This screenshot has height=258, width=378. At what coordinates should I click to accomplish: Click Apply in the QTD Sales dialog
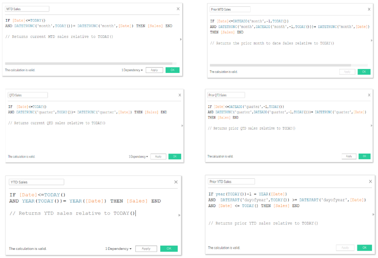[x=158, y=156]
